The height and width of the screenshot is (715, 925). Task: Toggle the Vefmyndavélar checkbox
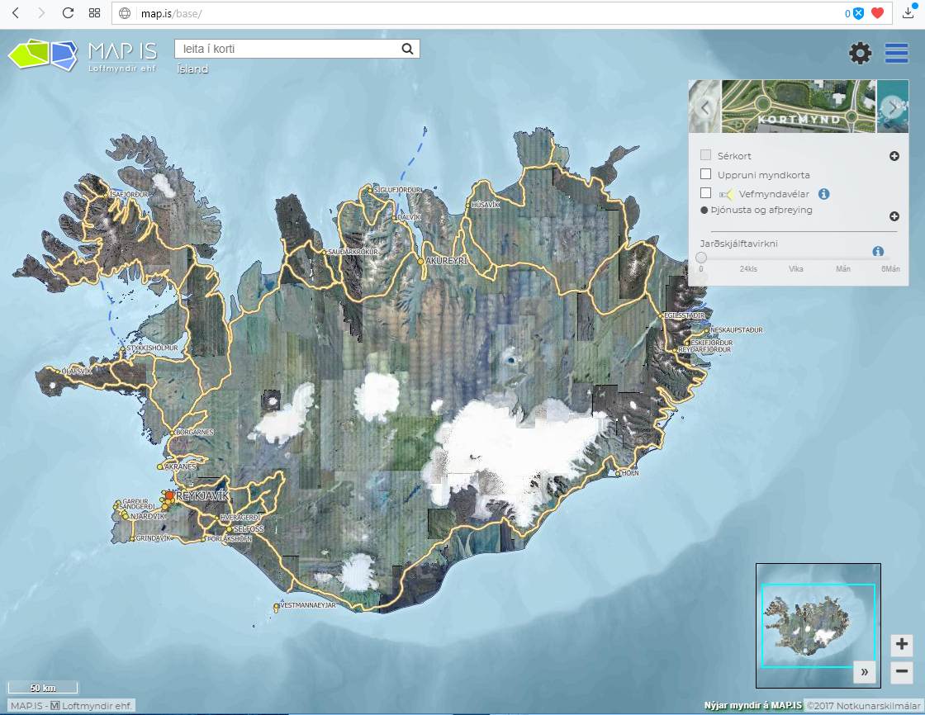705,193
